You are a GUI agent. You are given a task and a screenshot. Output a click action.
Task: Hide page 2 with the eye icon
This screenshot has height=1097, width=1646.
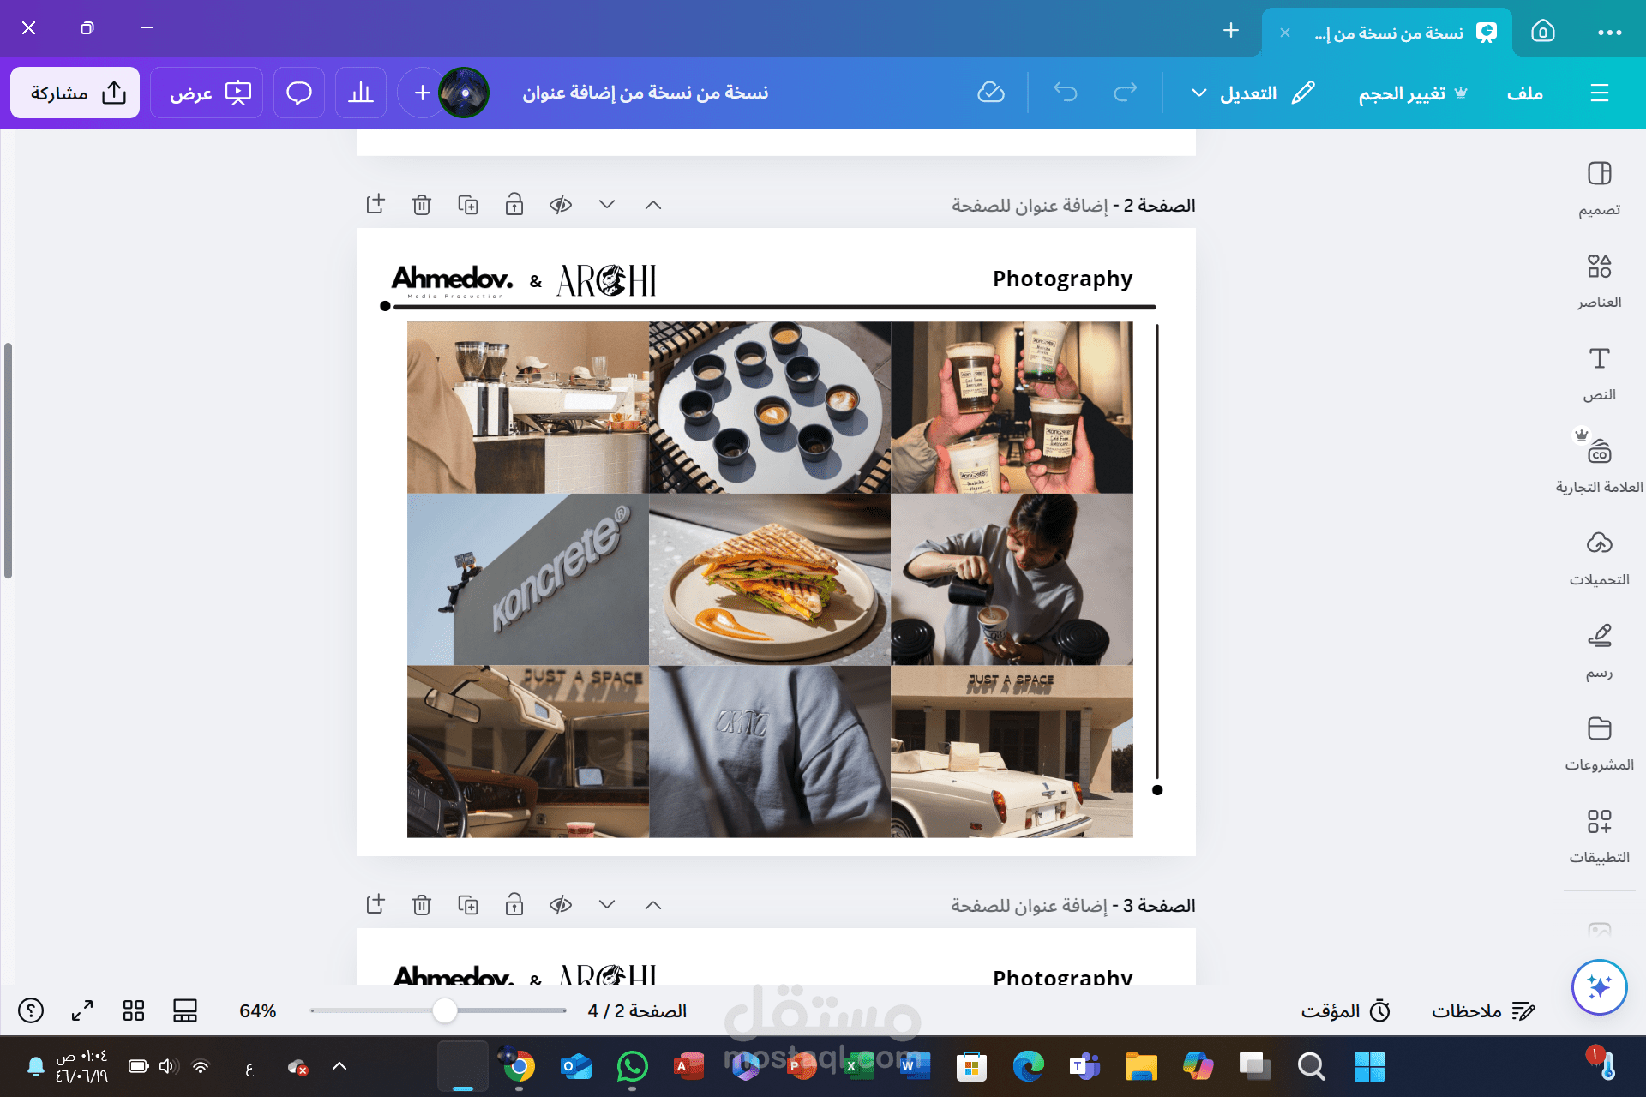coord(561,205)
